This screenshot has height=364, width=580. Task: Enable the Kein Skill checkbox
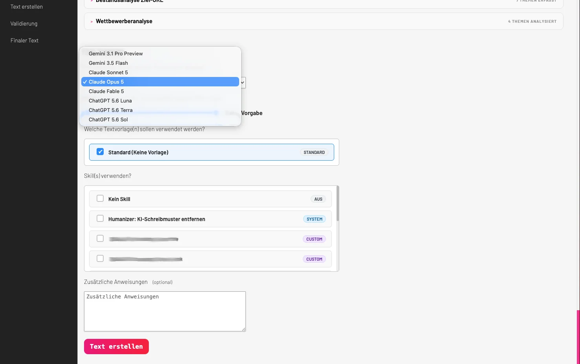coord(100,199)
